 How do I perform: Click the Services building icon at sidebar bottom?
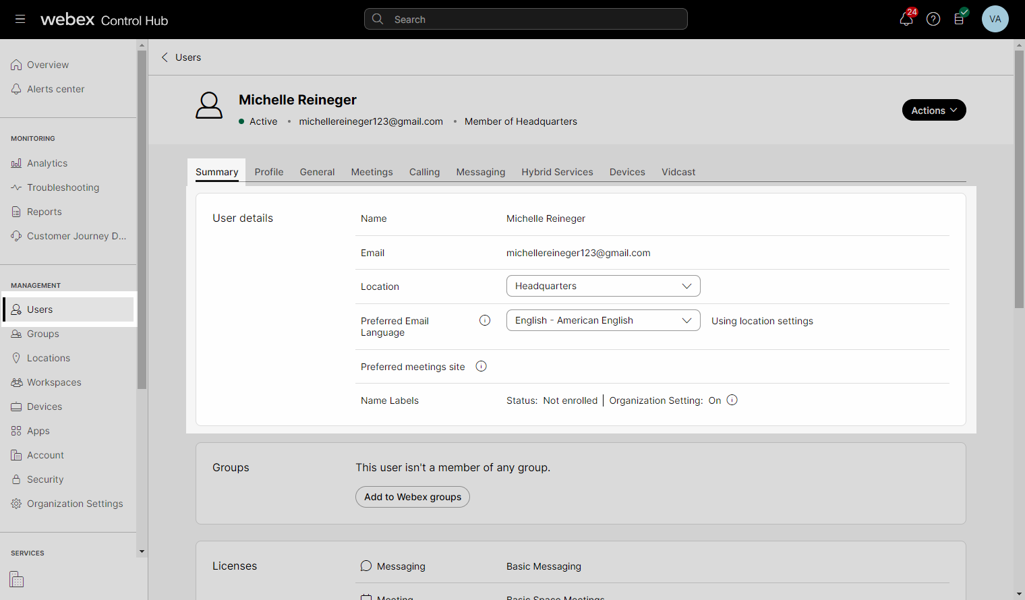(x=17, y=579)
